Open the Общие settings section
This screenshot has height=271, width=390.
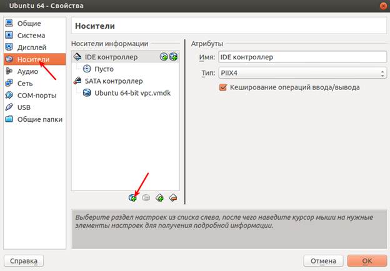[34, 23]
